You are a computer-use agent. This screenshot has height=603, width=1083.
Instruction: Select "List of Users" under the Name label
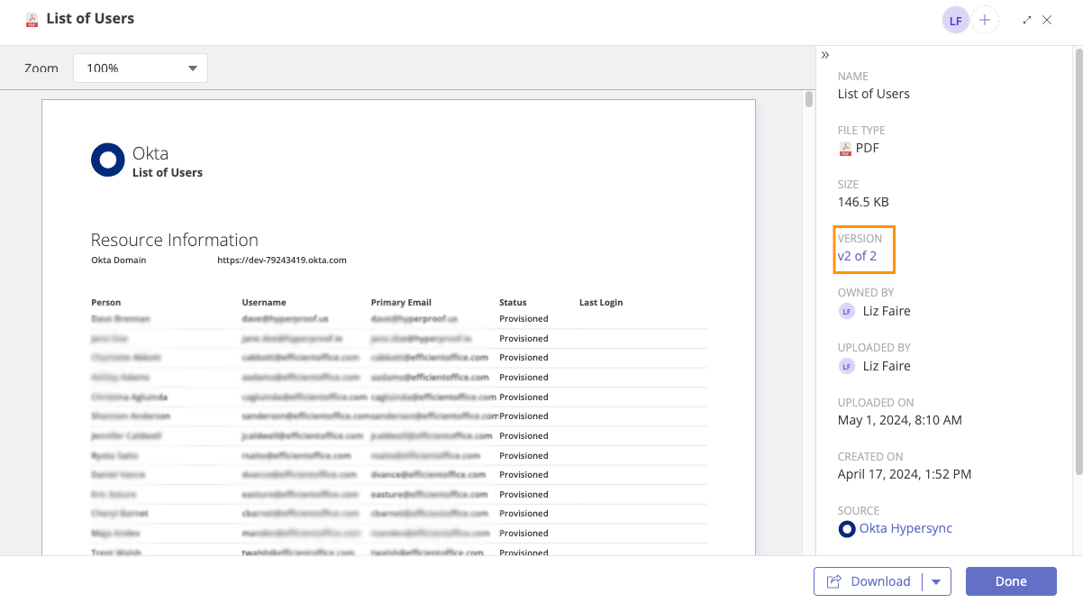[x=874, y=94]
